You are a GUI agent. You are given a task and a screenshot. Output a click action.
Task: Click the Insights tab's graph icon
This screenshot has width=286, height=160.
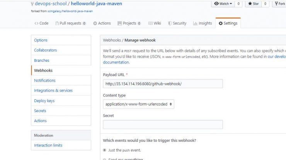195,23
